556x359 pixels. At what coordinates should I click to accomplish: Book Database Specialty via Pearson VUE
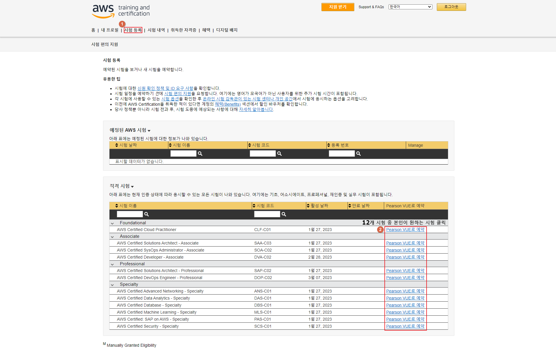tap(405, 305)
